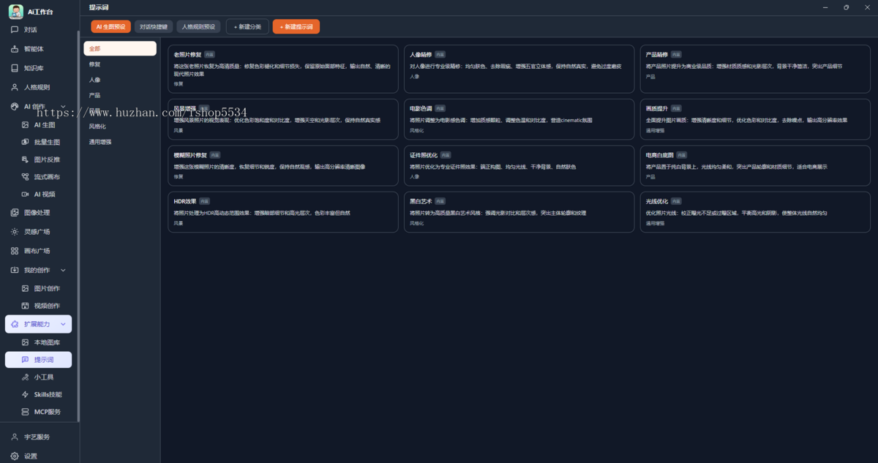Click the 新建分类 button
Viewport: 878px width, 463px height.
tap(247, 27)
